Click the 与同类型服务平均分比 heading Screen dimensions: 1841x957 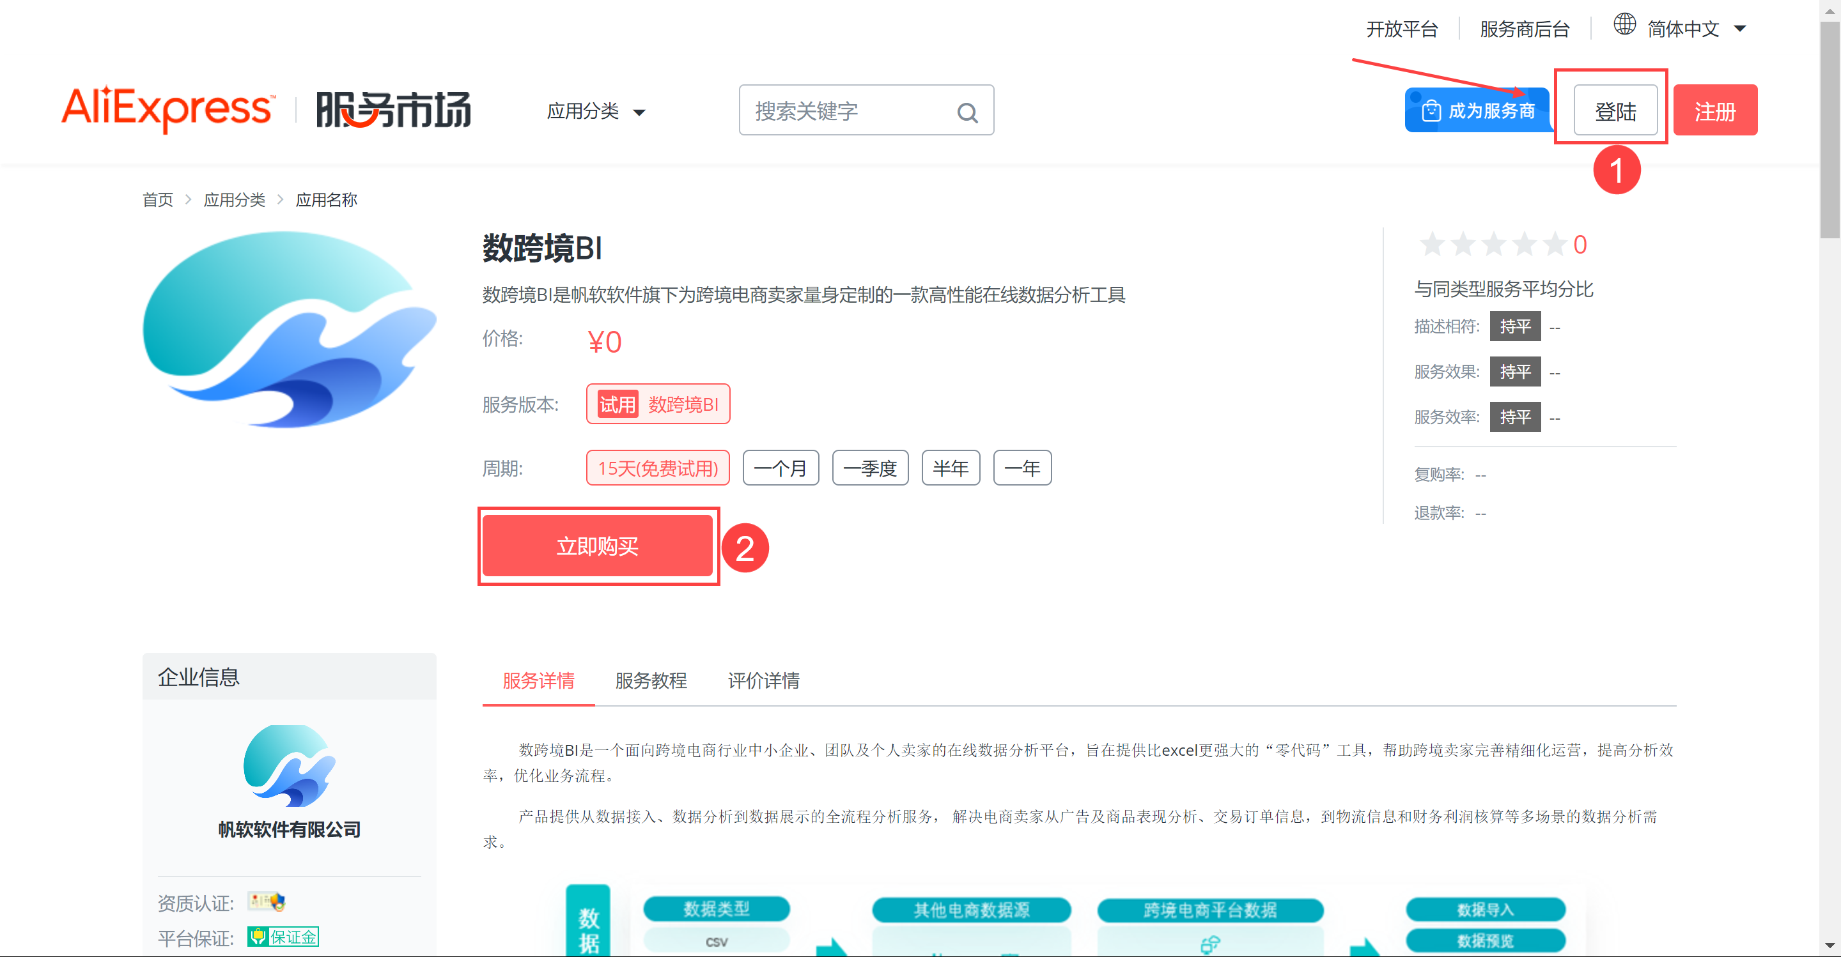coord(1503,289)
